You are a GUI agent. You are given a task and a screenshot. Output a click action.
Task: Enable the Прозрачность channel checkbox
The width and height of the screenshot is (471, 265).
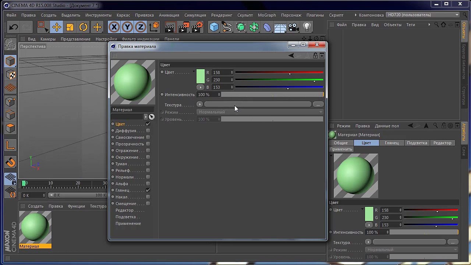(x=148, y=144)
